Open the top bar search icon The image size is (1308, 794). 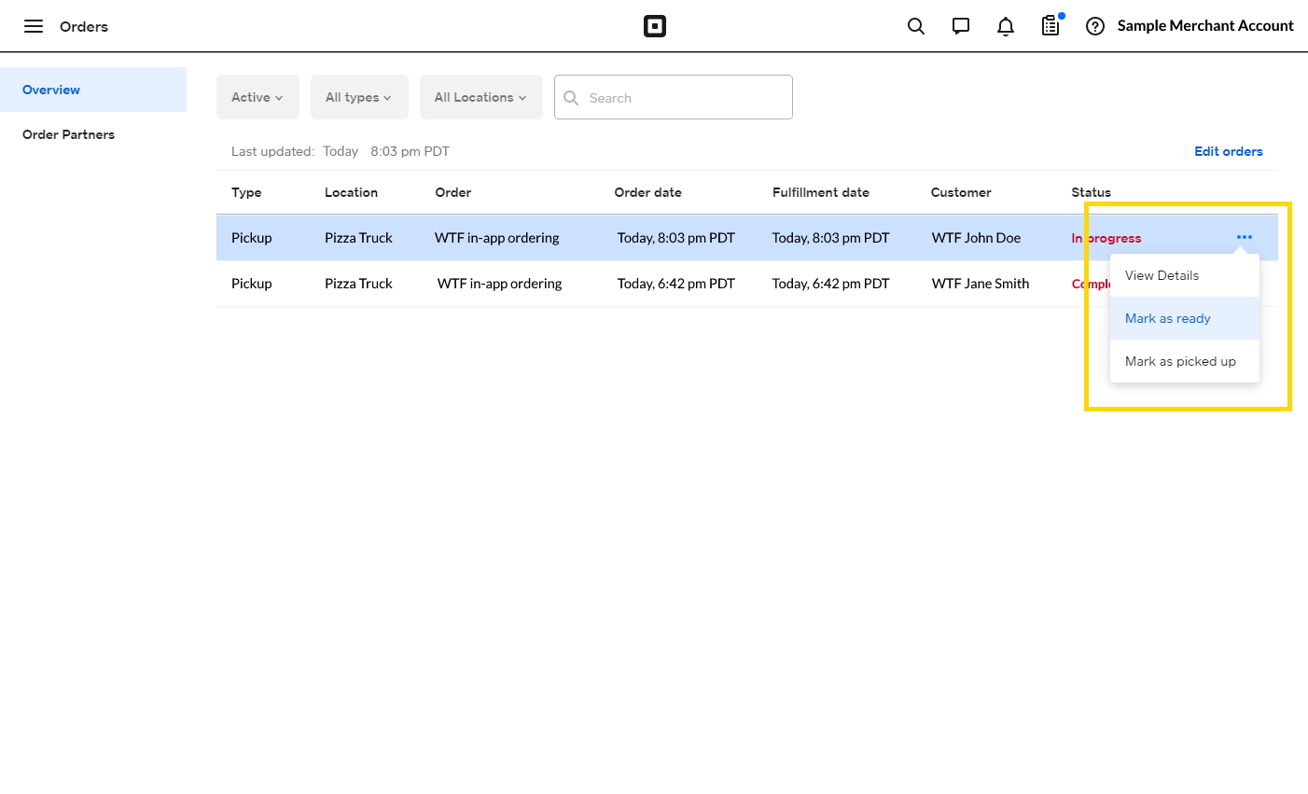click(916, 26)
